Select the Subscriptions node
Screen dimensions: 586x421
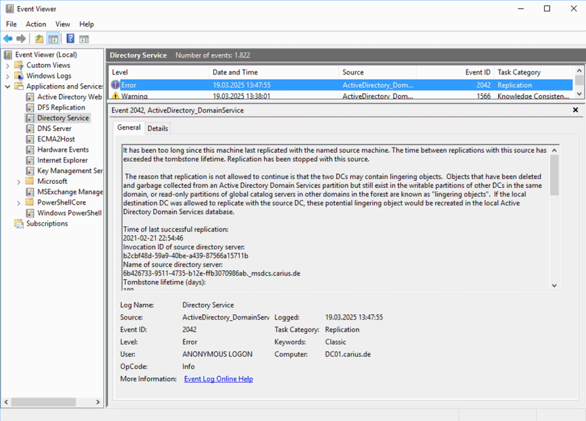pos(47,224)
